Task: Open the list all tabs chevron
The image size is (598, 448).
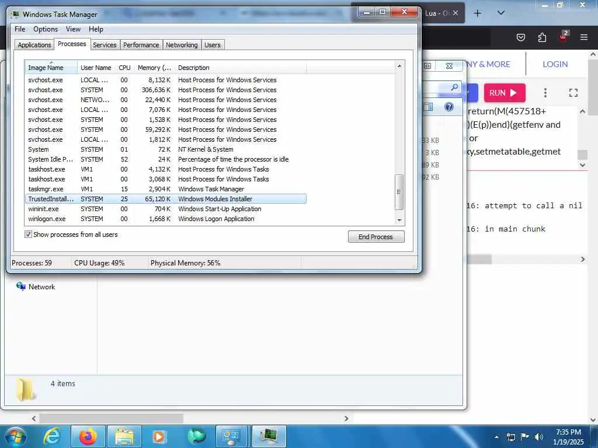Action: [501, 13]
